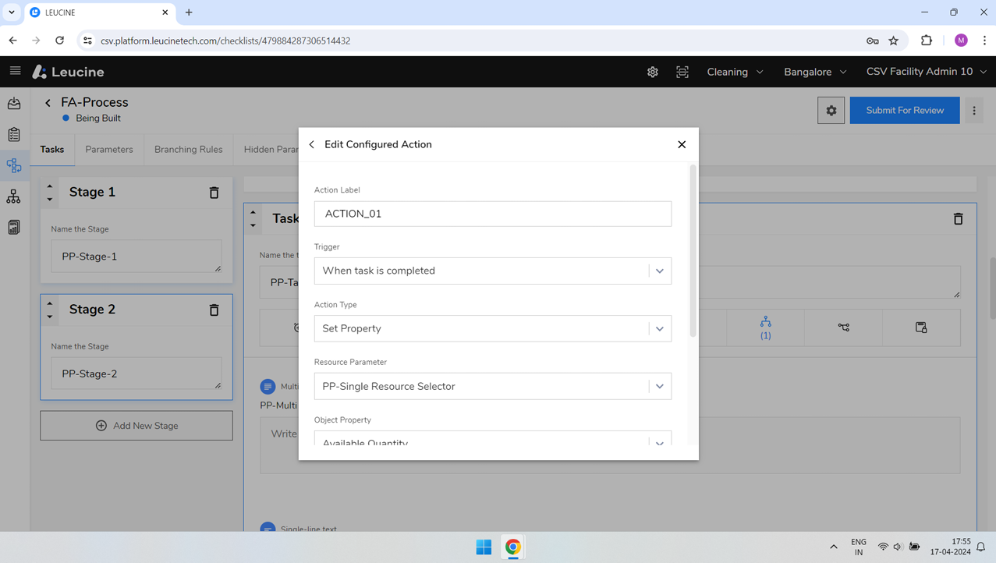Delete the task with trash icon

(958, 219)
